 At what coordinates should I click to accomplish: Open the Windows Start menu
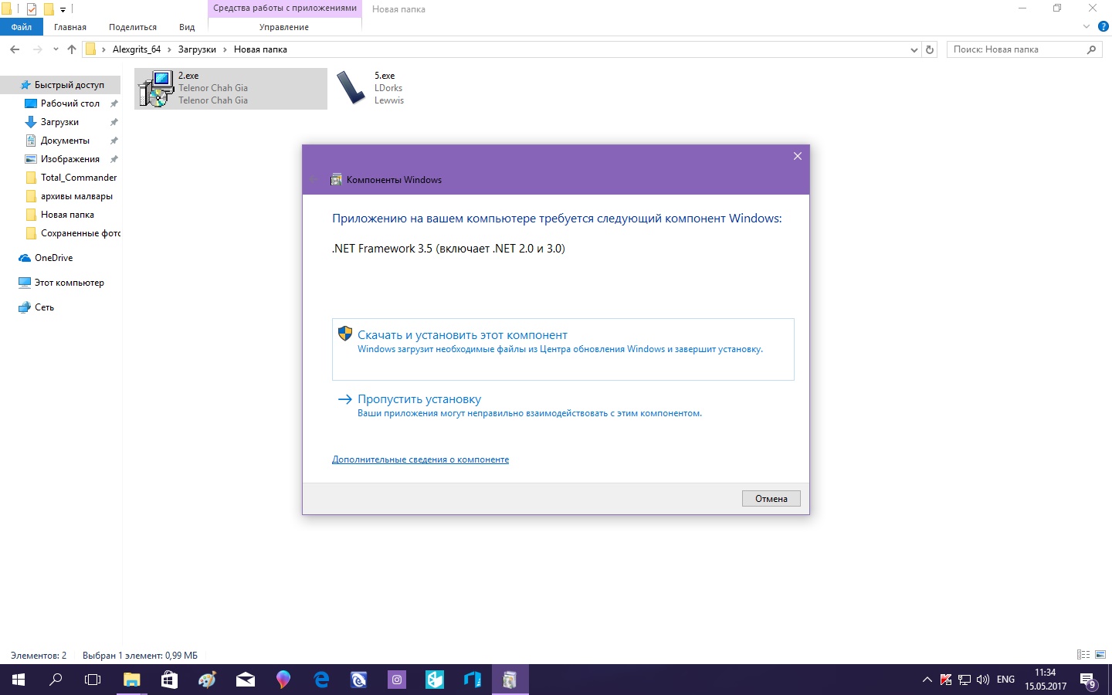click(19, 680)
